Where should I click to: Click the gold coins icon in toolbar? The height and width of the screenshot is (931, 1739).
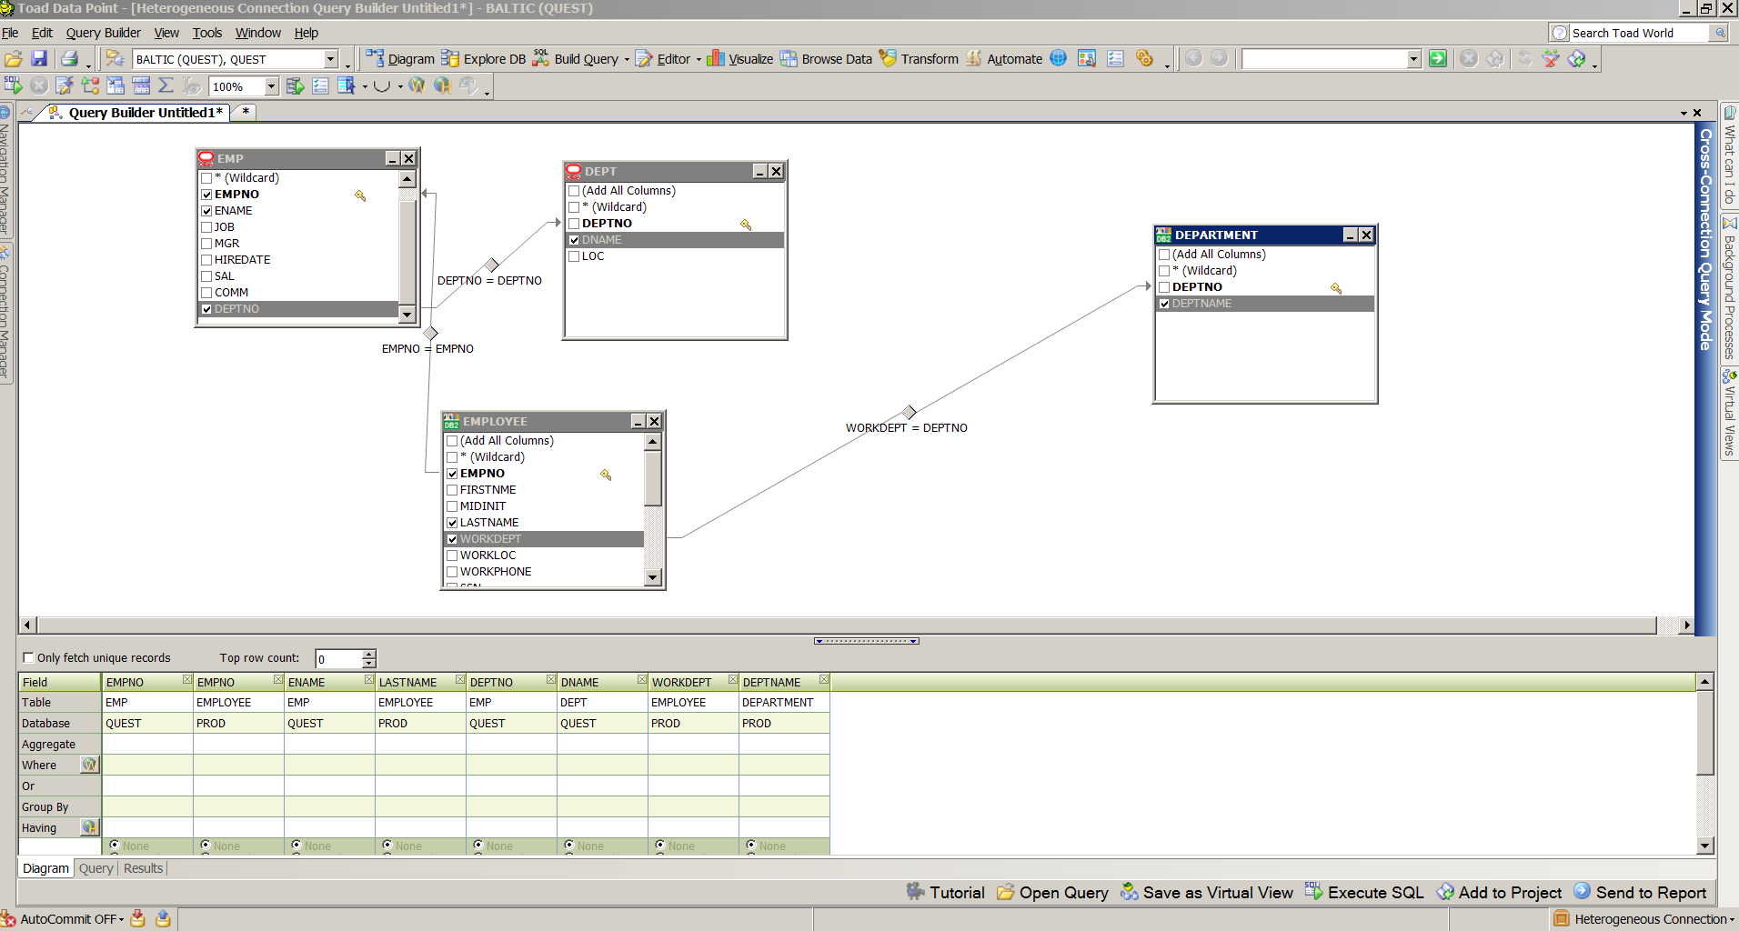1145,59
